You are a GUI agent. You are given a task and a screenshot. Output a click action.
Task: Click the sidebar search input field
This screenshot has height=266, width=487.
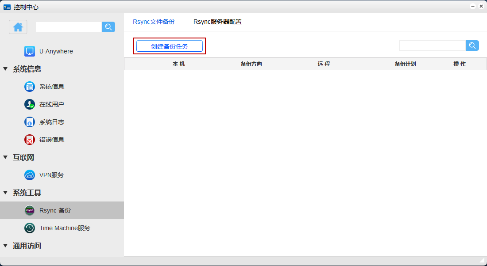point(69,27)
